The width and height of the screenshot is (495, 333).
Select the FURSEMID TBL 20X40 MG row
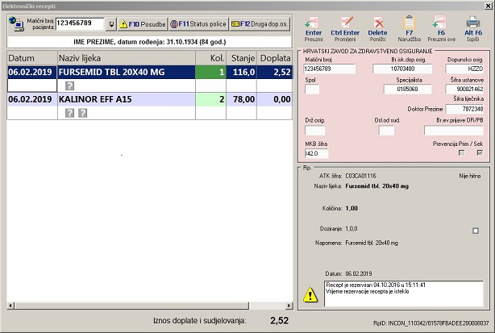(x=150, y=72)
